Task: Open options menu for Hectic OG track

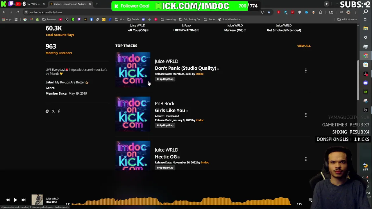Action: tap(306, 159)
